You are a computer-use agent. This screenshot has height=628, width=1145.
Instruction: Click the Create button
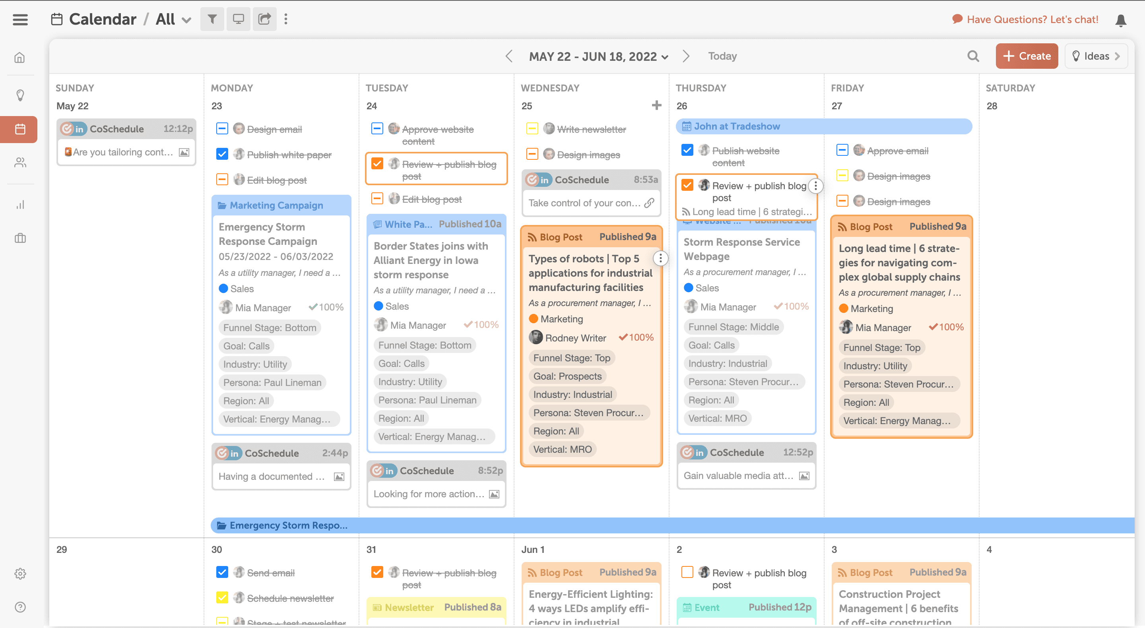coord(1026,56)
